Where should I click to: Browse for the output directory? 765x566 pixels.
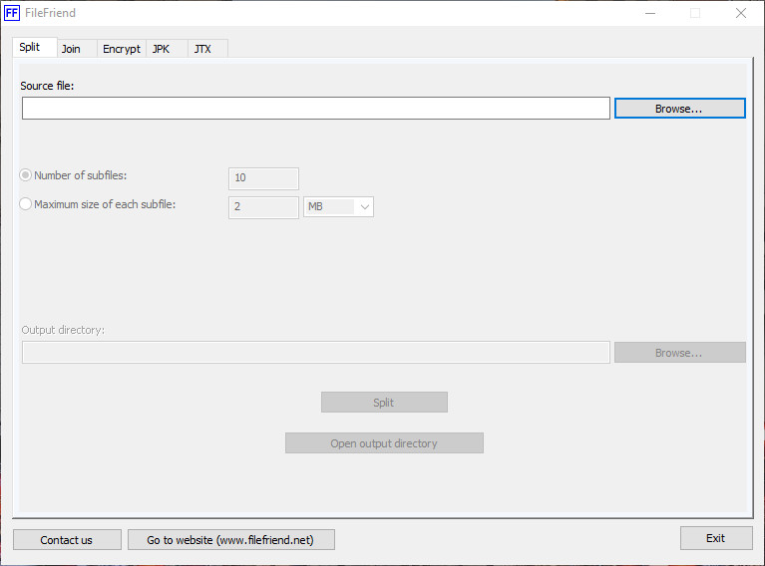(x=679, y=353)
